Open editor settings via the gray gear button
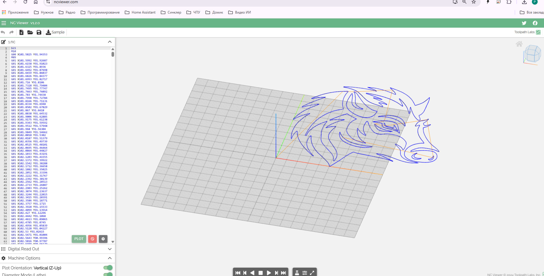 coord(103,239)
